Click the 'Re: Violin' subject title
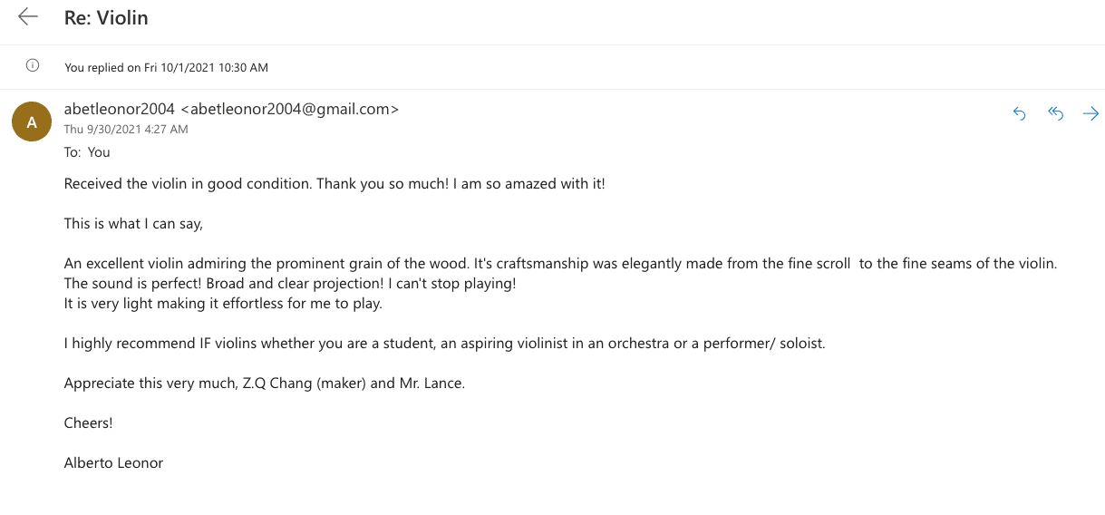 click(x=106, y=18)
